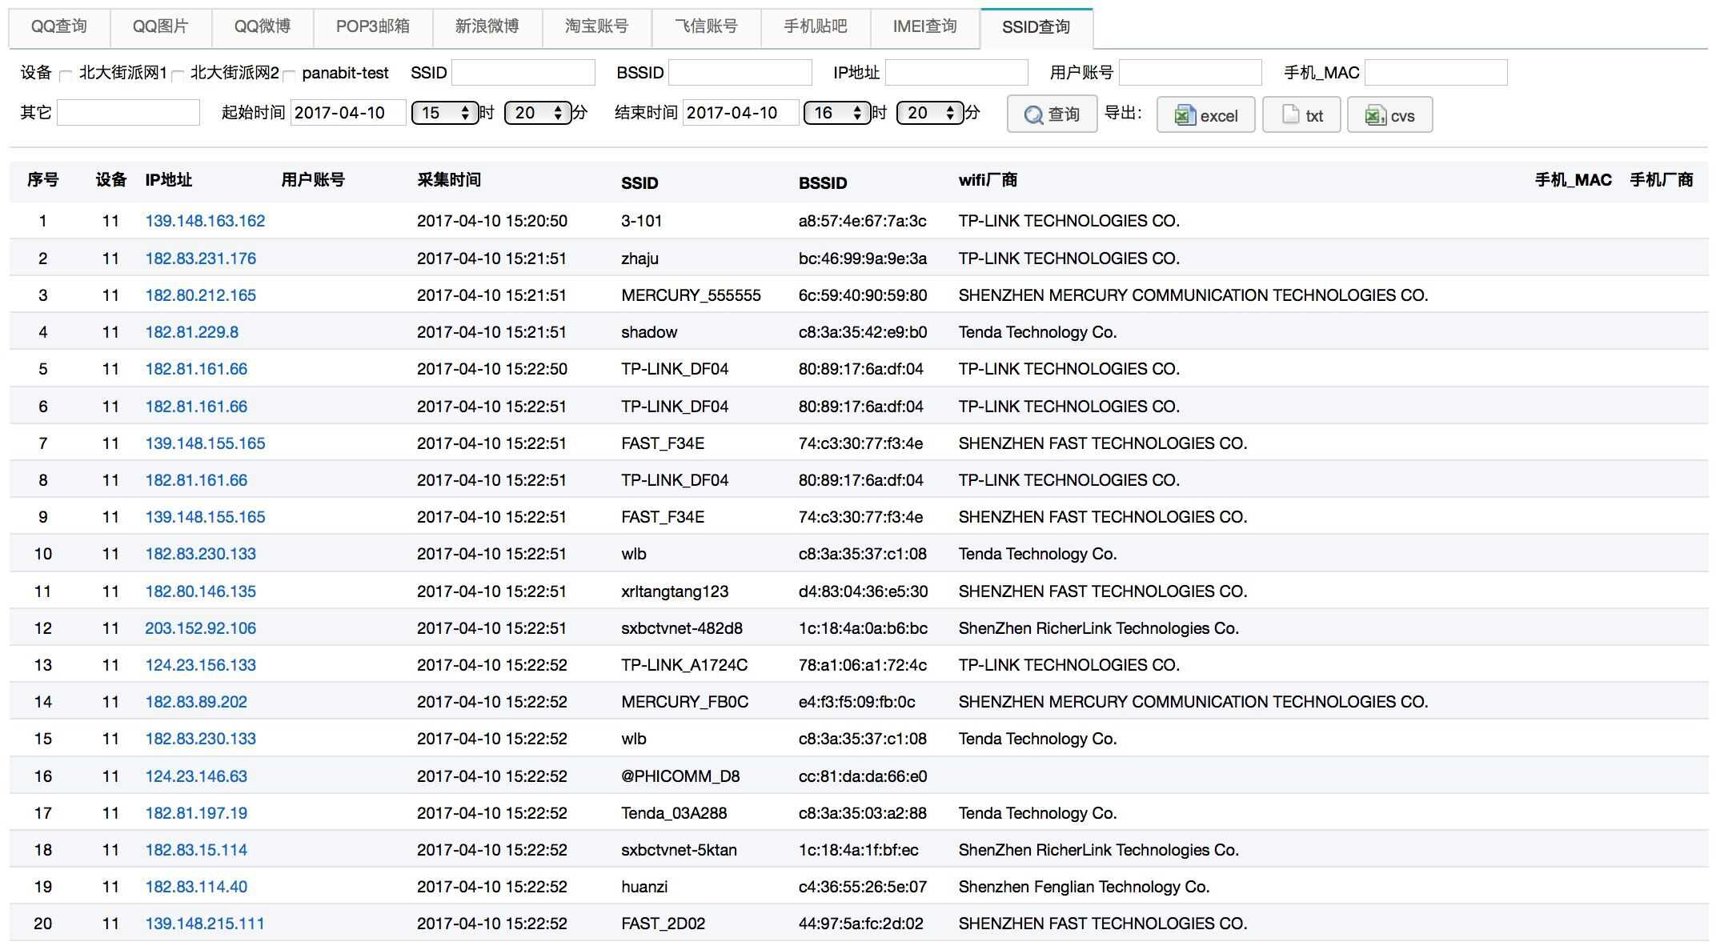1716x946 pixels.
Task: Open the end minute dropdown showing 20
Action: point(930,113)
